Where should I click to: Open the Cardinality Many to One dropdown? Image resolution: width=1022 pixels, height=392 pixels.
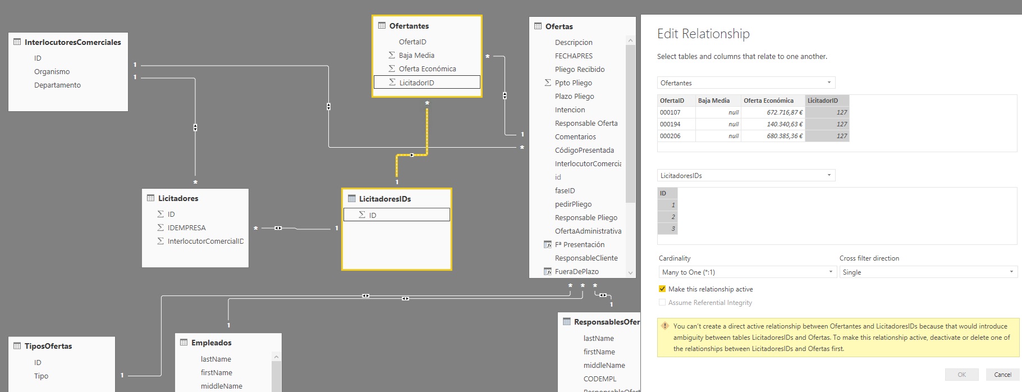[x=748, y=272]
